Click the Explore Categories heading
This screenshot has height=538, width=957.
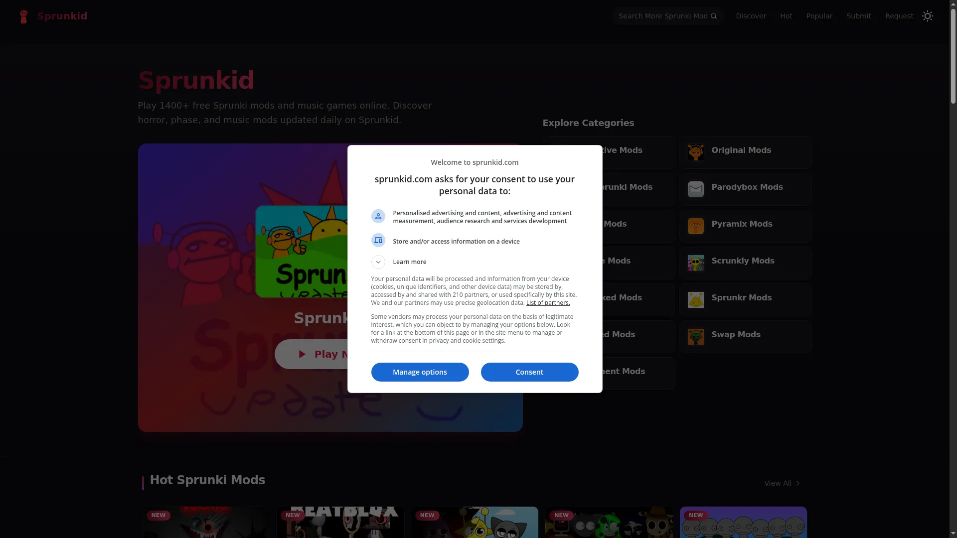[x=588, y=123]
